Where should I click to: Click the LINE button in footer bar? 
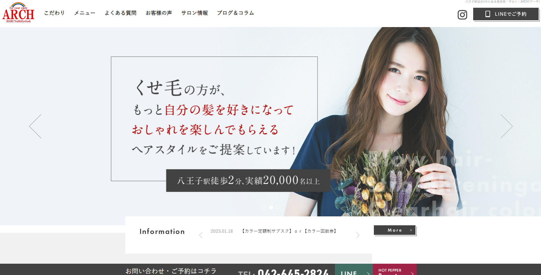click(354, 270)
